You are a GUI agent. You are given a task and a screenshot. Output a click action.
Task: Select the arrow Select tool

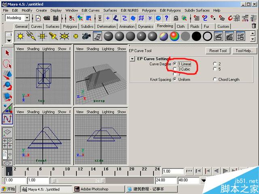[x=7, y=53]
